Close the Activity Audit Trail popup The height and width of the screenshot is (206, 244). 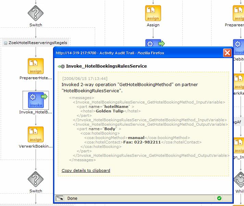[227, 53]
